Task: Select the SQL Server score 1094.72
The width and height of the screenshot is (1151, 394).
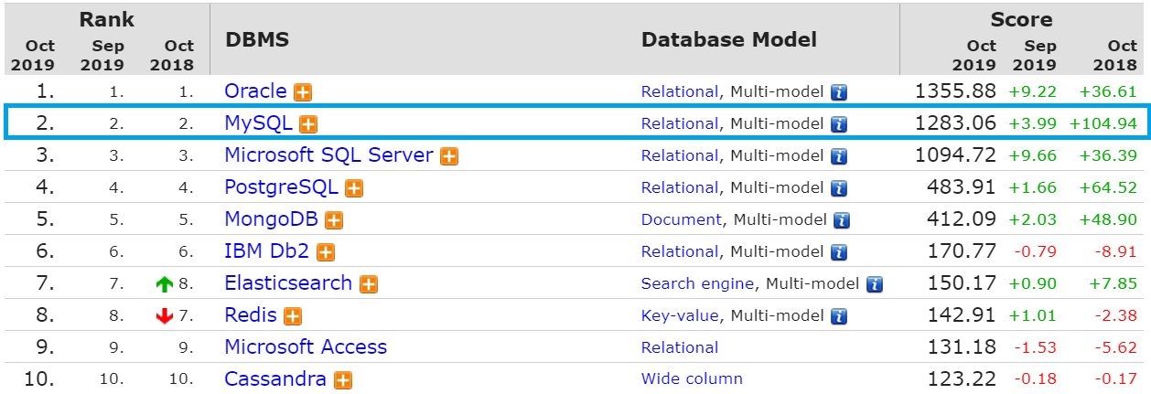Action: tap(955, 155)
